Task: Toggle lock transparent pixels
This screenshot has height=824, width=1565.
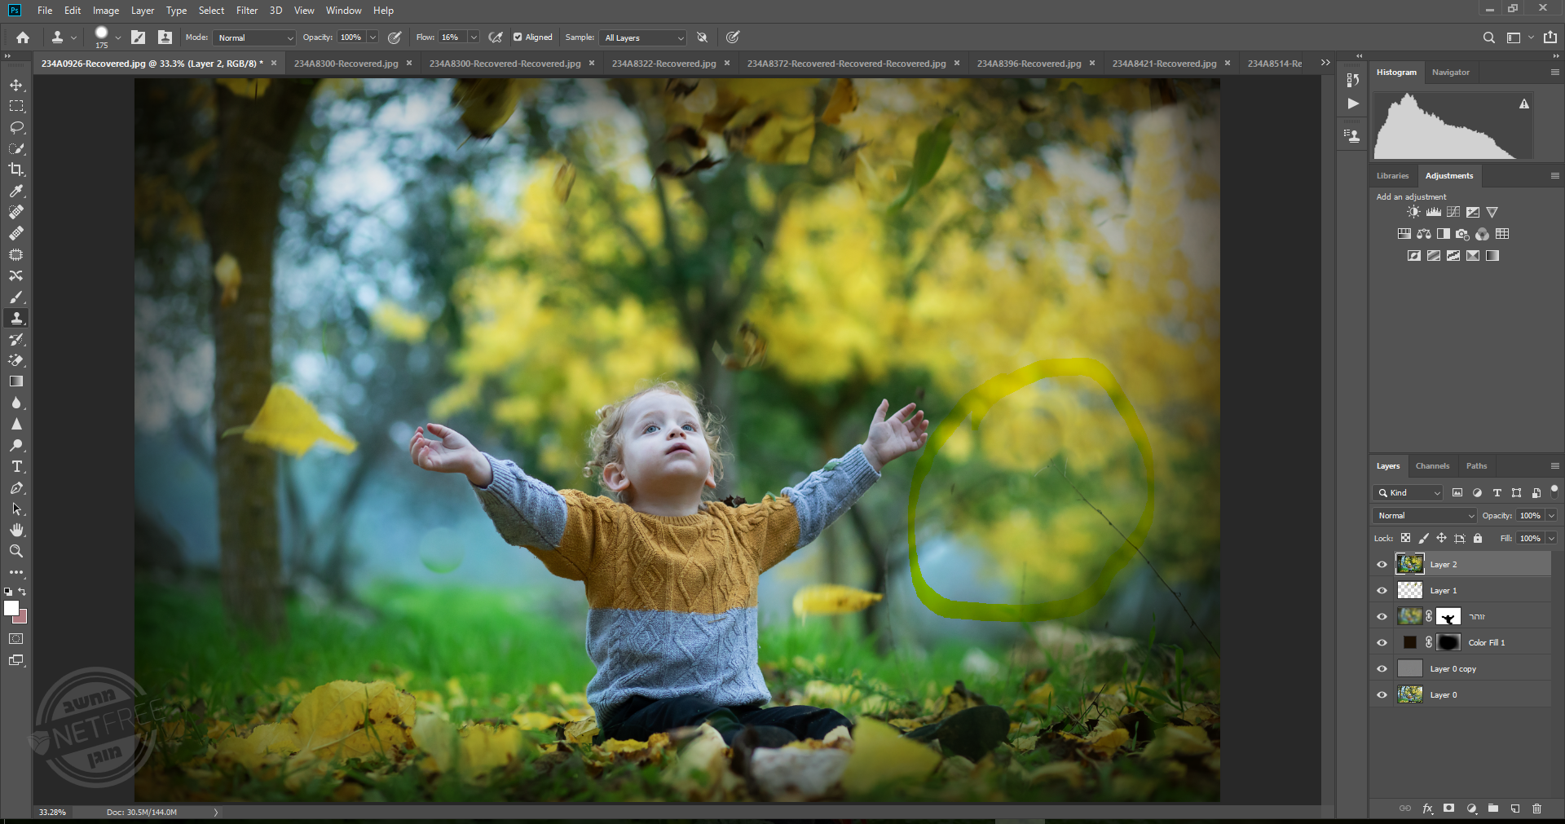Action: pos(1405,539)
